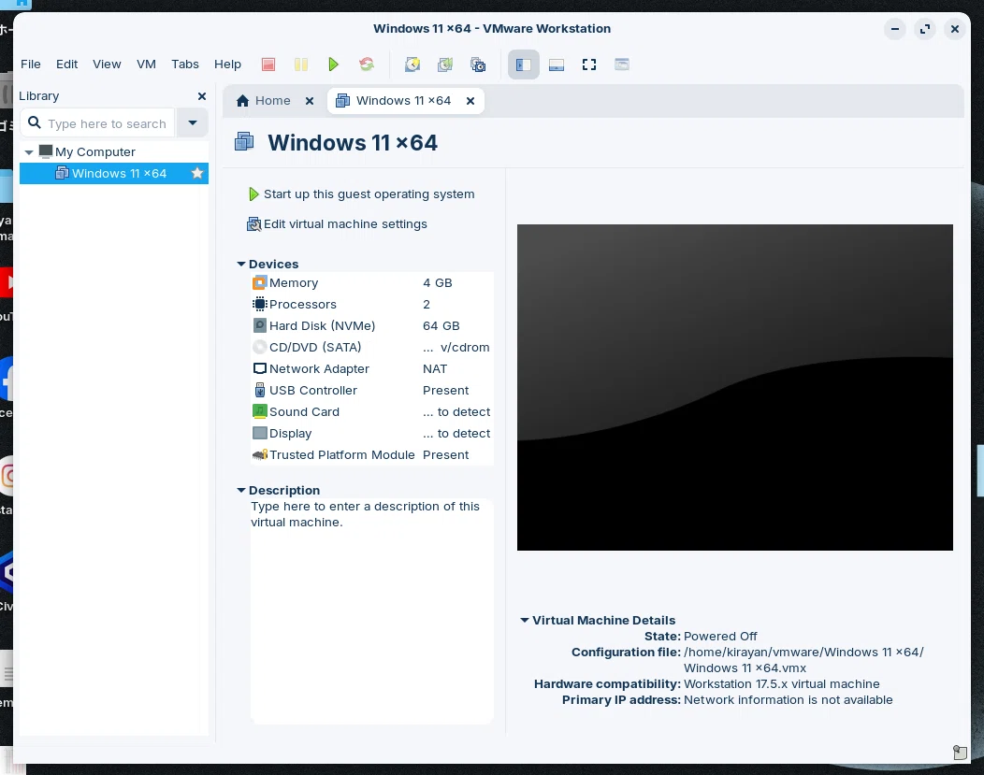Click the description text field
This screenshot has height=775, width=984.
(x=371, y=610)
